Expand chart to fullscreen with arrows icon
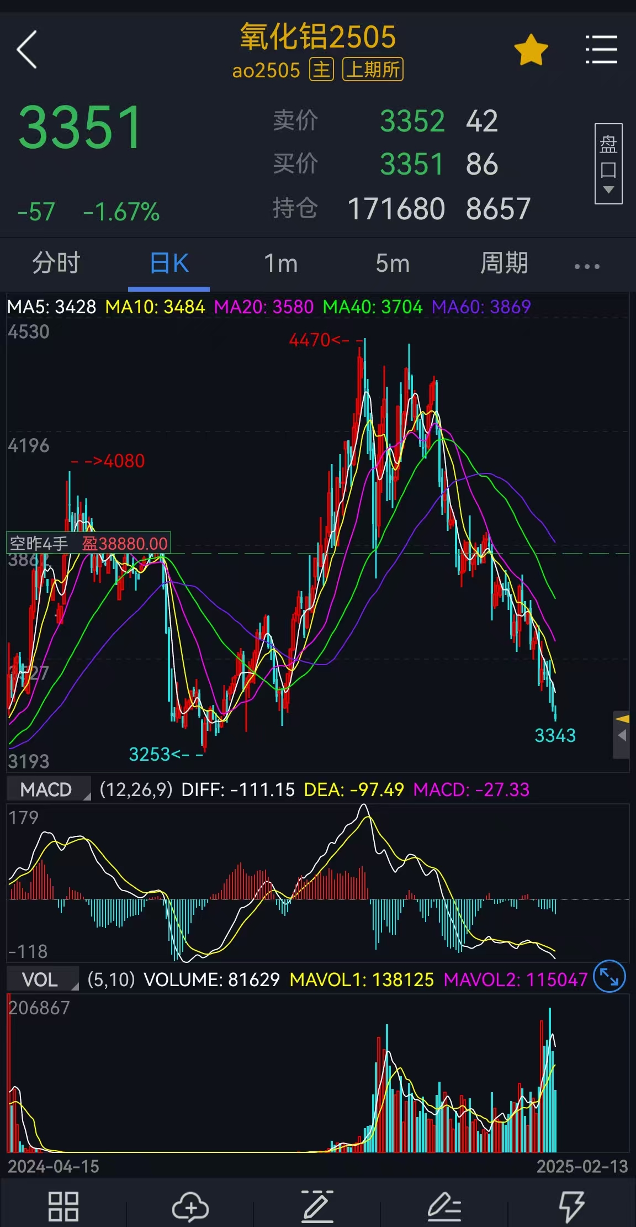Image resolution: width=636 pixels, height=1227 pixels. tap(609, 977)
